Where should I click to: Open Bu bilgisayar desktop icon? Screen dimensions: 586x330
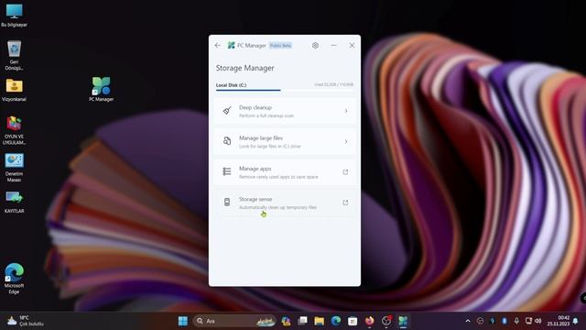[x=15, y=16]
